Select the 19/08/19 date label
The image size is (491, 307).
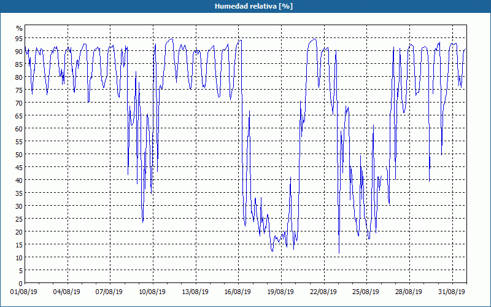280,292
